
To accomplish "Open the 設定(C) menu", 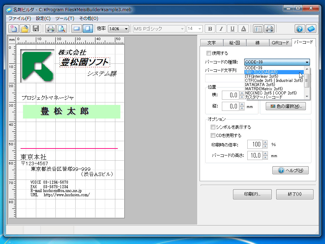I will tap(43, 18).
